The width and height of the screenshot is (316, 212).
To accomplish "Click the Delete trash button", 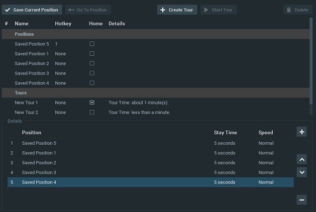I will click(x=297, y=10).
